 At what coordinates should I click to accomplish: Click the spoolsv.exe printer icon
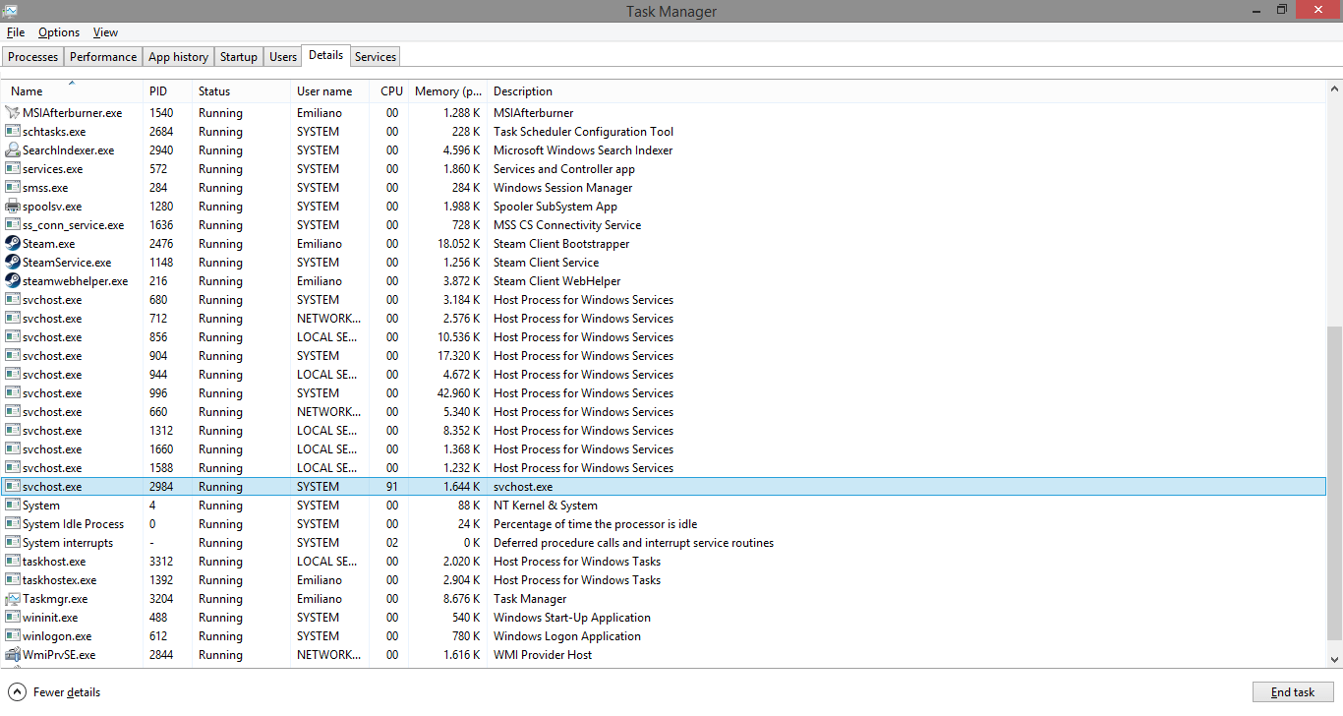pos(15,206)
